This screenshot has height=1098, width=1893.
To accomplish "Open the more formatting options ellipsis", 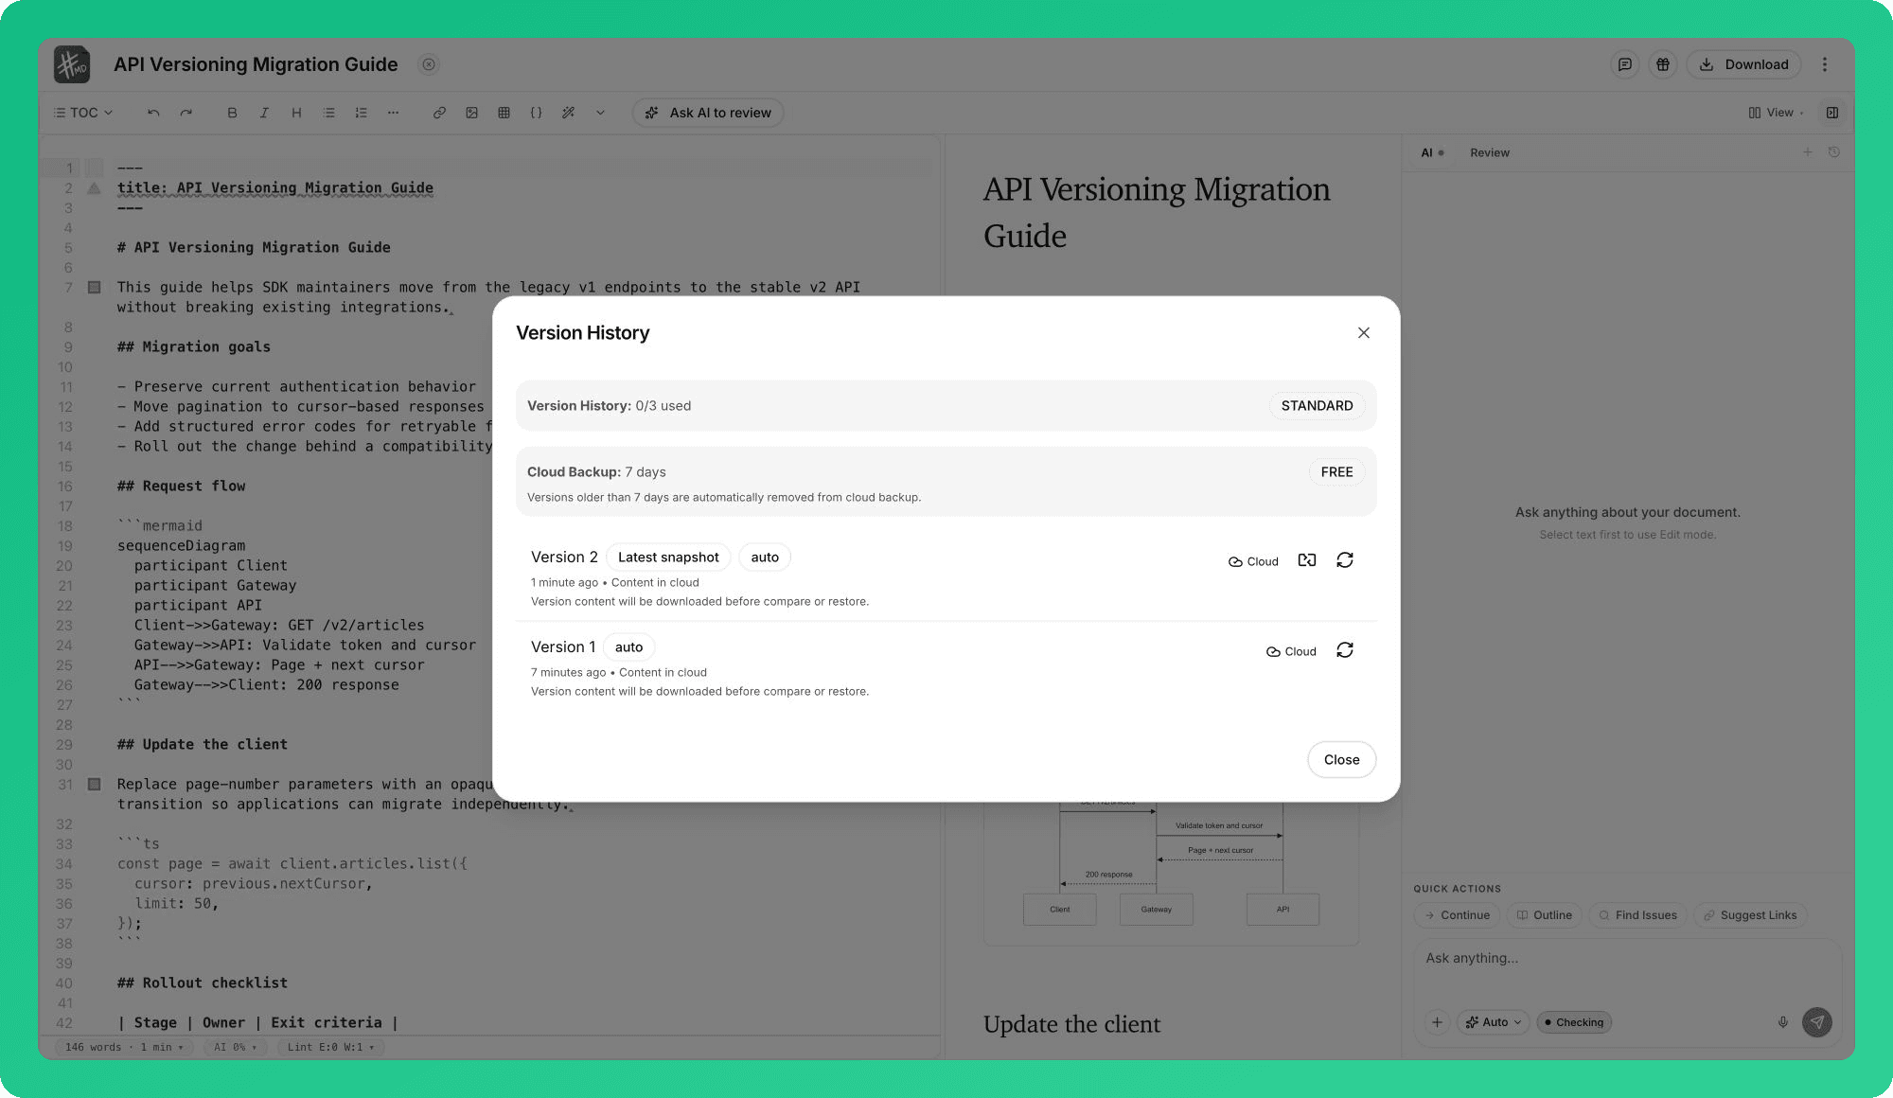I will pyautogui.click(x=393, y=113).
